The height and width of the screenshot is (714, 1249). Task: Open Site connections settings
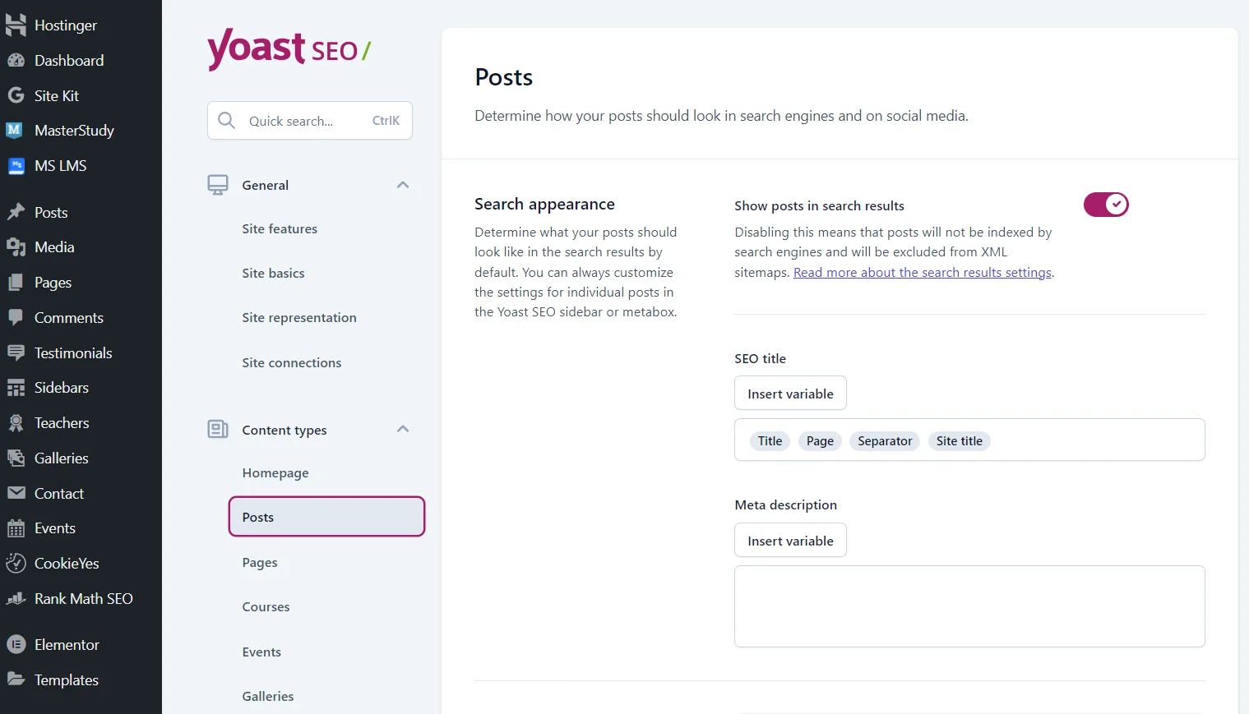291,363
